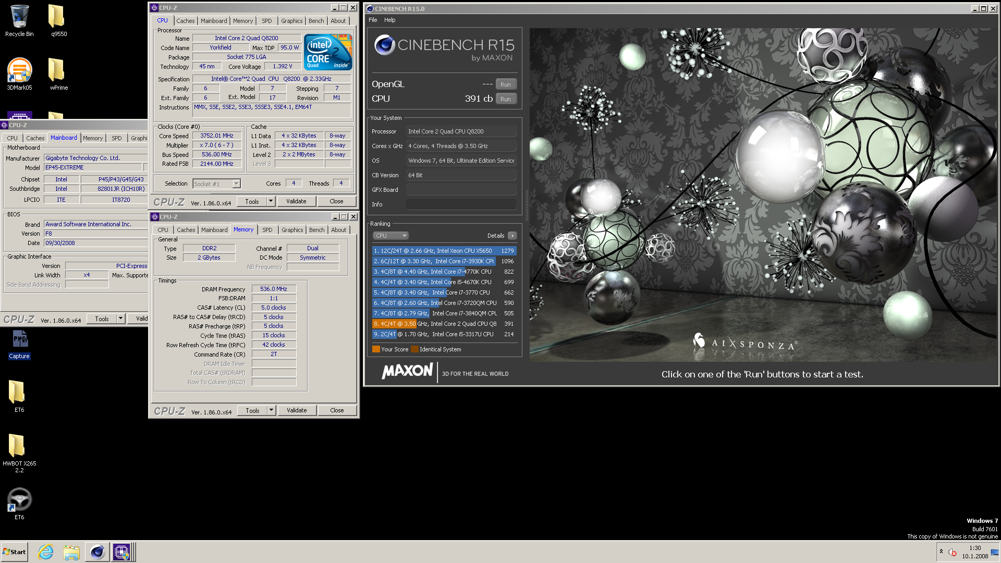Click the Intel Core 2 Quad logo

coord(328,52)
